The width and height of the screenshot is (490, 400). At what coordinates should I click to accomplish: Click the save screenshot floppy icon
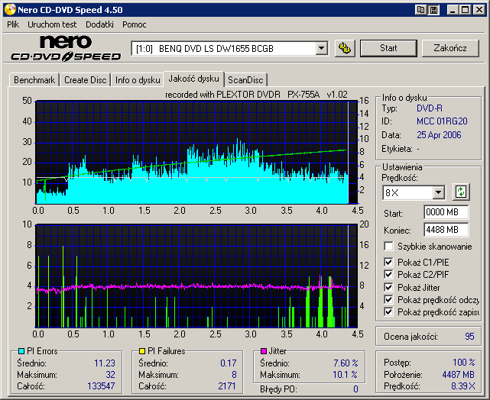433,10
